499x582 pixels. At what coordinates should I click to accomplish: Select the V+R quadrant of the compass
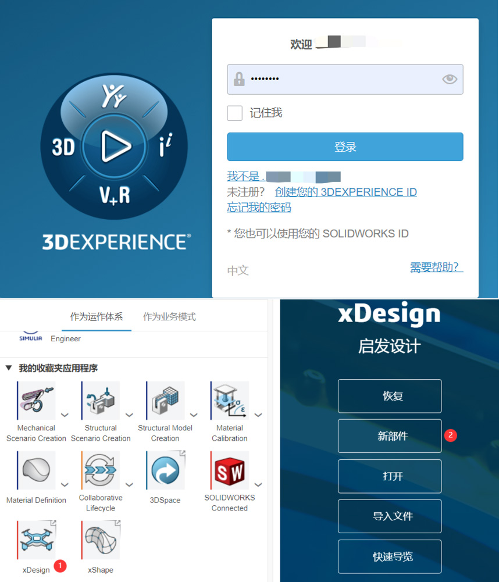pyautogui.click(x=115, y=195)
